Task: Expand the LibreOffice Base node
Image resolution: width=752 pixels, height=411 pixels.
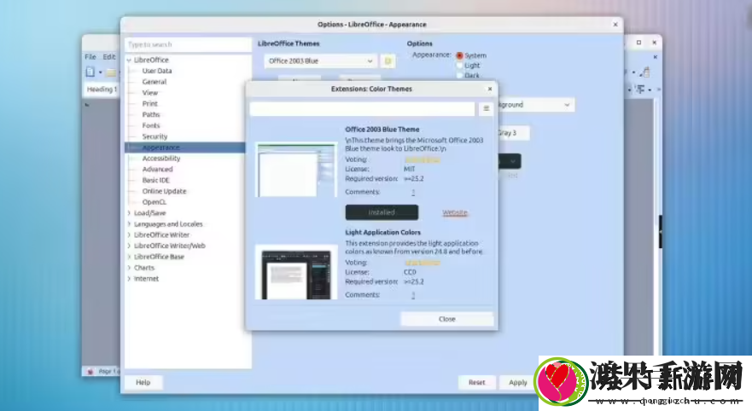Action: pos(129,257)
